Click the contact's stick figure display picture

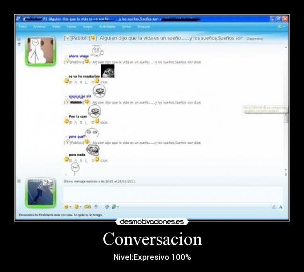tap(41, 51)
